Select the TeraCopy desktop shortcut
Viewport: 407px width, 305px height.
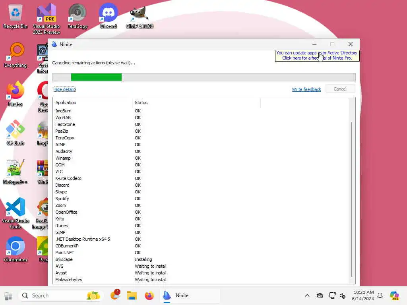[78, 16]
